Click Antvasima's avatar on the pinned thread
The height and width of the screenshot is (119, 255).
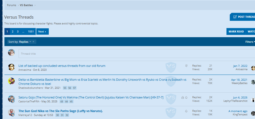11,67
